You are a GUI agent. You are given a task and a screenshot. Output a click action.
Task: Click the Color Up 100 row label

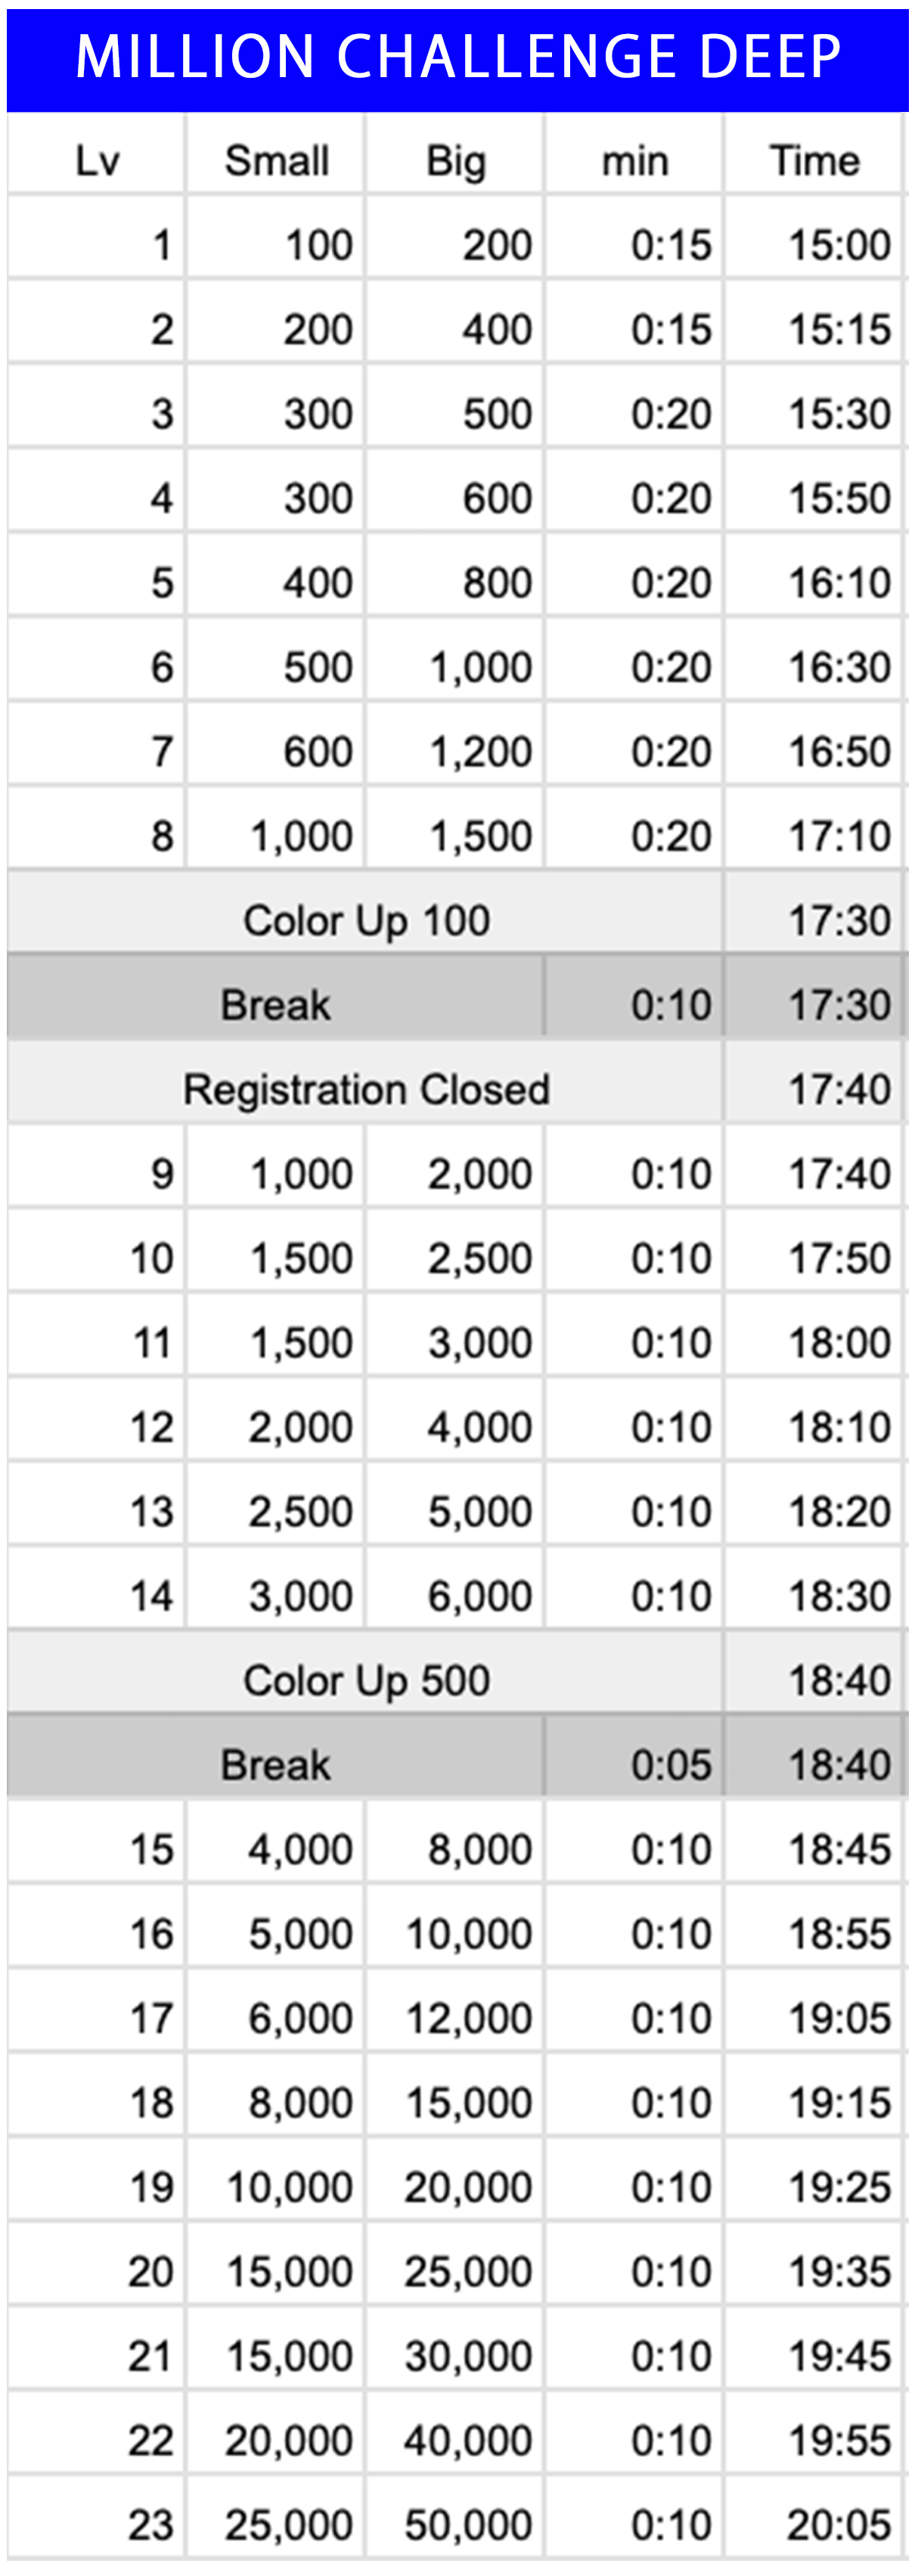click(366, 921)
